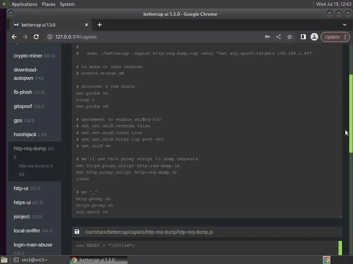
Task: Click the line 'net.probe off'
Action: click(92, 106)
